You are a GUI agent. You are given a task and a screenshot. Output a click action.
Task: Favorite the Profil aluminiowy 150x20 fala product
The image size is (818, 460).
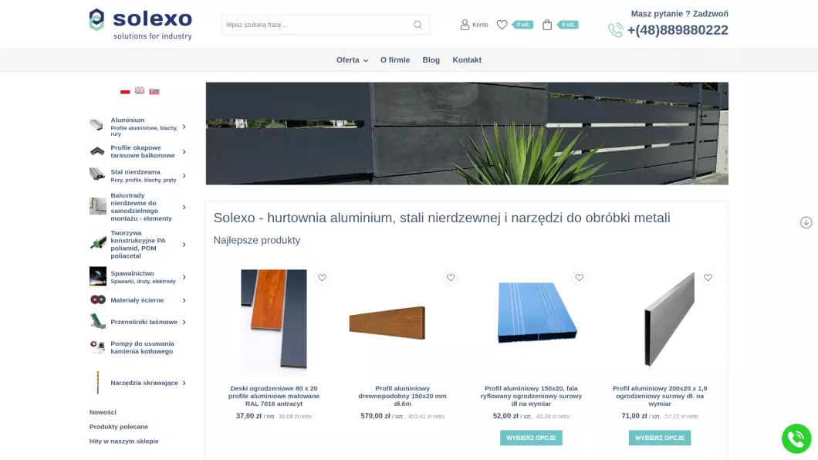click(x=579, y=277)
